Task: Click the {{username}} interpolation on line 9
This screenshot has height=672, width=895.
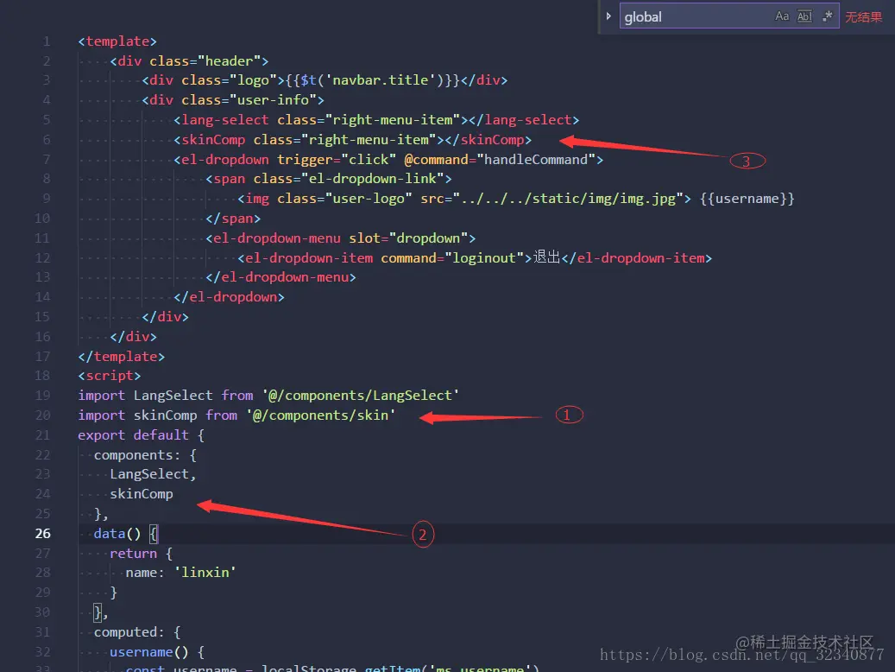Action: pos(747,199)
